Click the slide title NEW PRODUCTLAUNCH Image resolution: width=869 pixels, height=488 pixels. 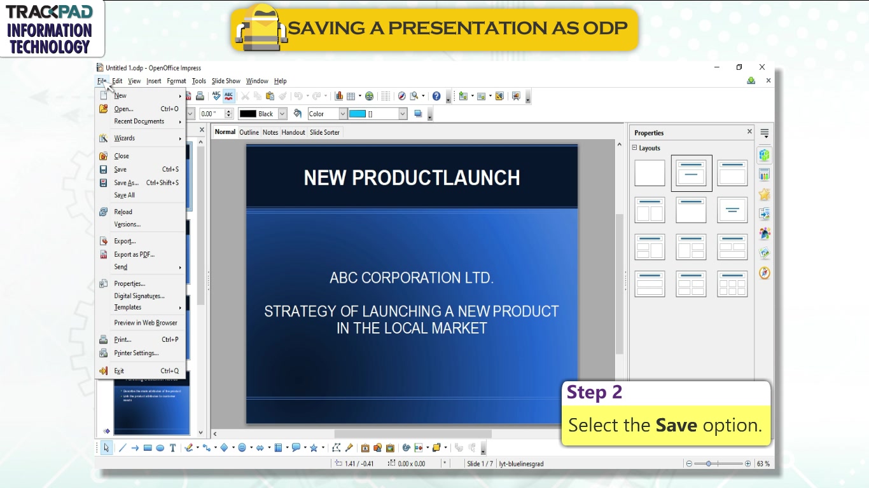tap(412, 178)
